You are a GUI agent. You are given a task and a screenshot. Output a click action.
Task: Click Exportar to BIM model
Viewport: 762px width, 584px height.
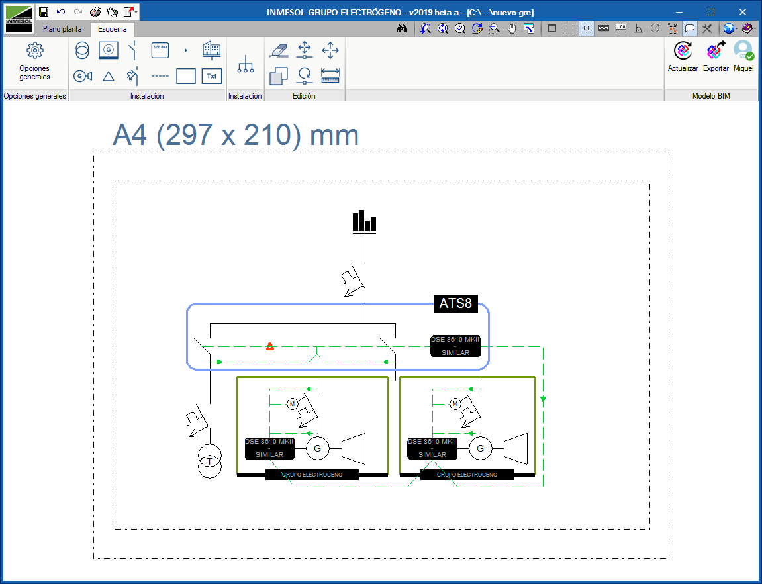(716, 57)
